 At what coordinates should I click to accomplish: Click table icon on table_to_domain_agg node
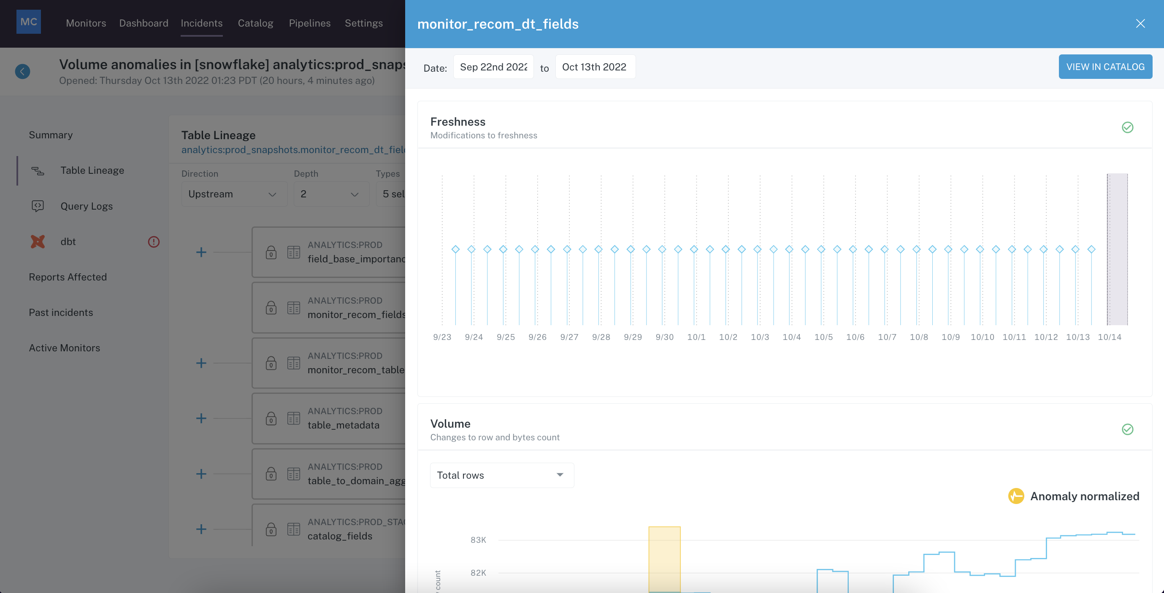pyautogui.click(x=294, y=474)
